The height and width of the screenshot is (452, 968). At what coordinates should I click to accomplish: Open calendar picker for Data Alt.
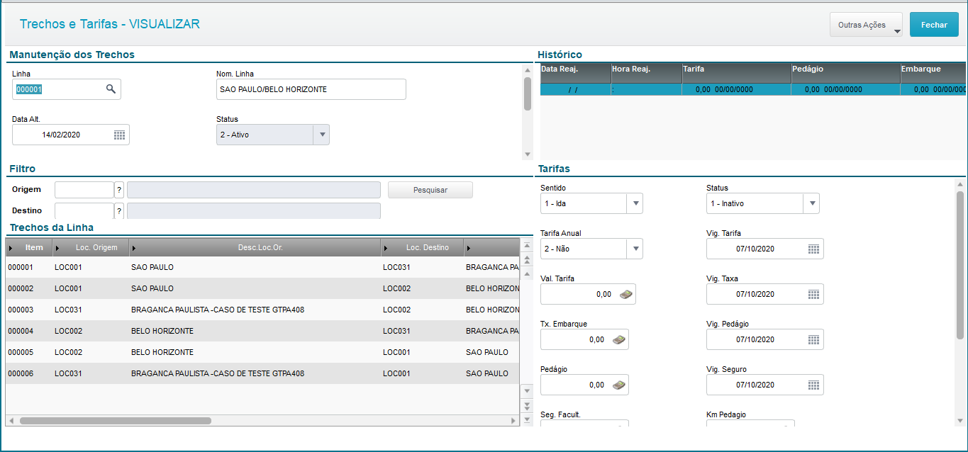point(119,135)
